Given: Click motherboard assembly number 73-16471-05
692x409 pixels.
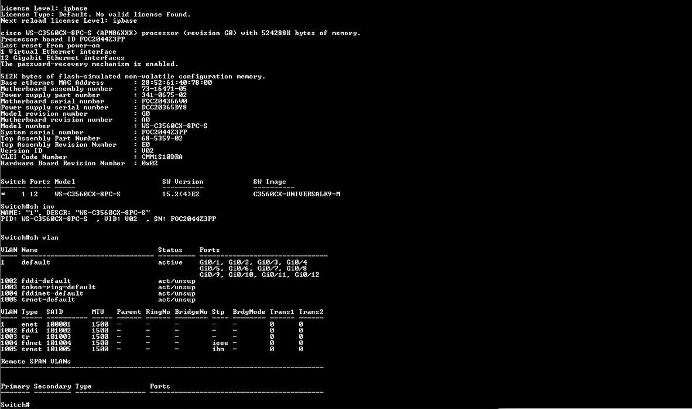Looking at the screenshot, I should [164, 89].
